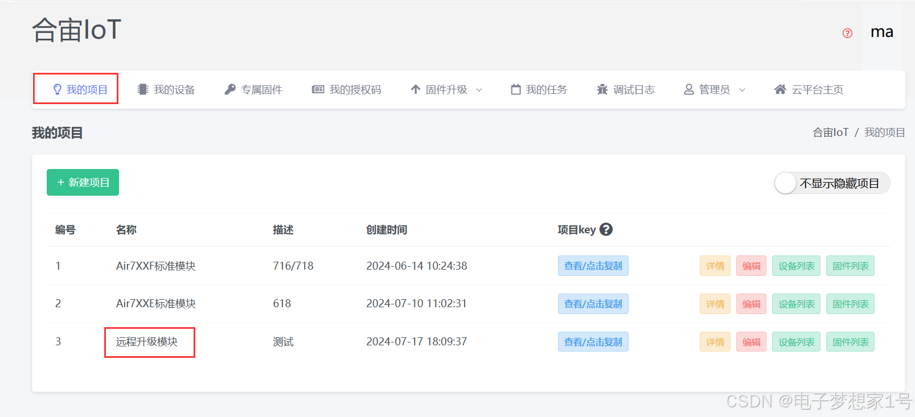Click the key icon beside 专属固件
Image resolution: width=915 pixels, height=417 pixels.
tap(230, 89)
